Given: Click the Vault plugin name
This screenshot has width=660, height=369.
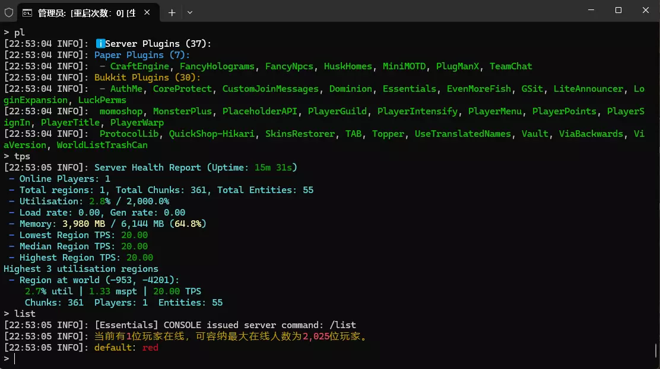Looking at the screenshot, I should (x=535, y=134).
